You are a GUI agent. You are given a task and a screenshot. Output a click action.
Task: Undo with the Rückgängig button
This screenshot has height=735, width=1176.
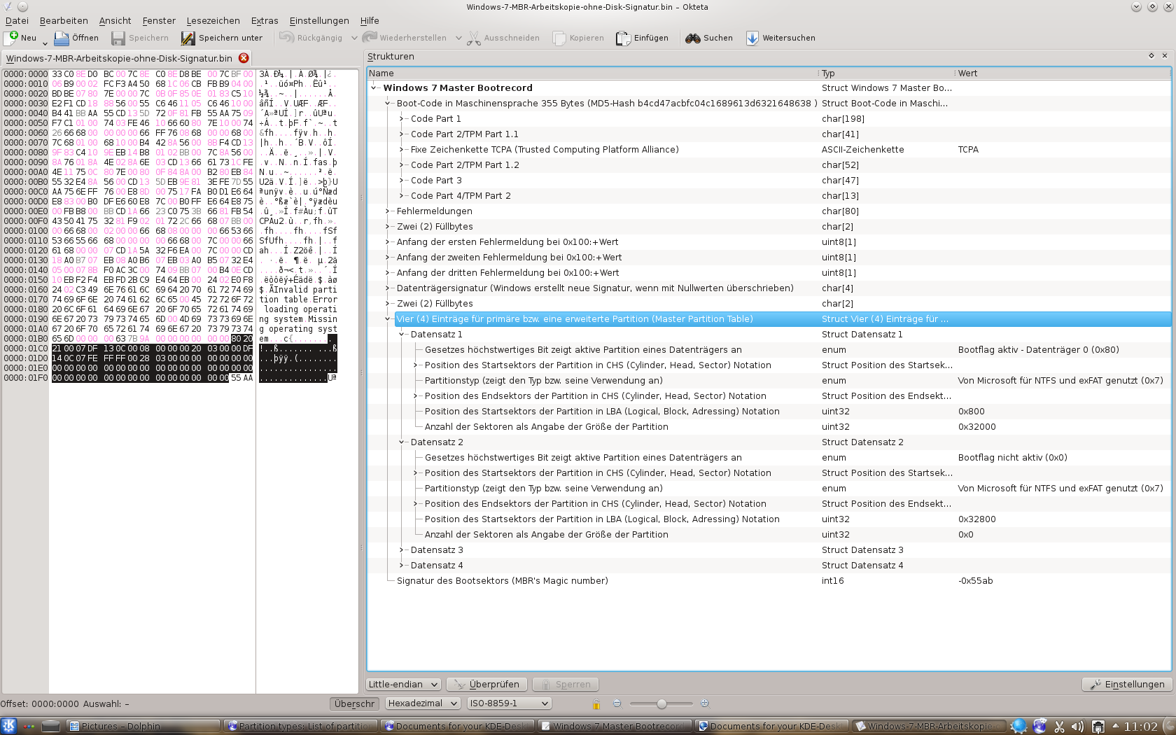(x=311, y=38)
